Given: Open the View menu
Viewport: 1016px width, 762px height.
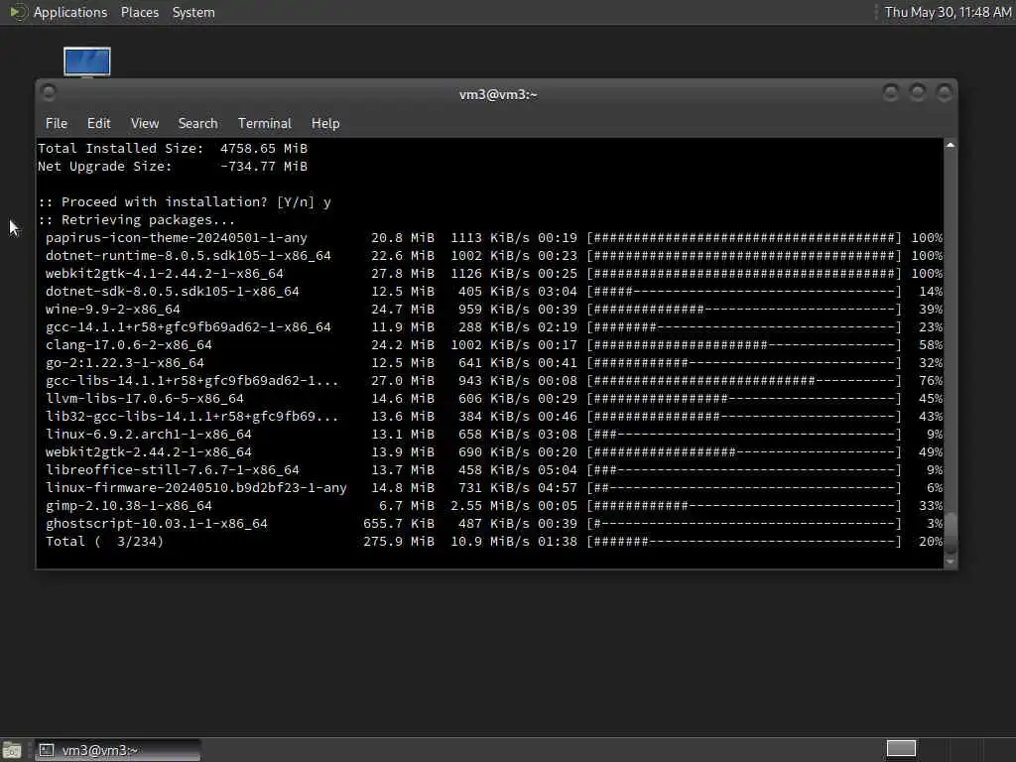Looking at the screenshot, I should pos(145,123).
